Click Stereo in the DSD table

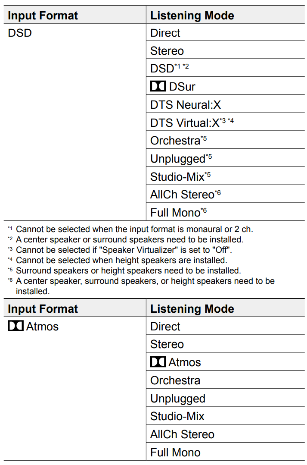167,51
